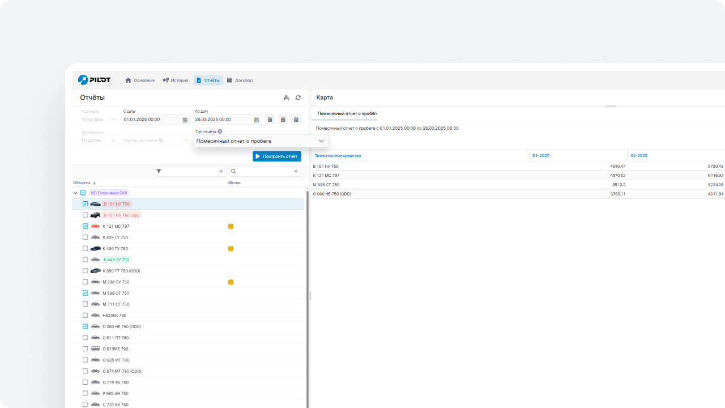The image size is (725, 408).
Task: Click the templates icon beside the refresh icon
Action: [x=286, y=98]
